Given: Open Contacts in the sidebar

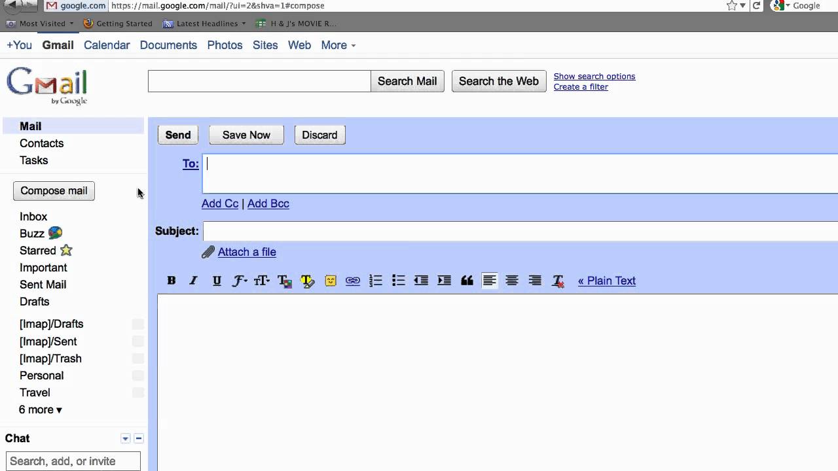Looking at the screenshot, I should 41,143.
